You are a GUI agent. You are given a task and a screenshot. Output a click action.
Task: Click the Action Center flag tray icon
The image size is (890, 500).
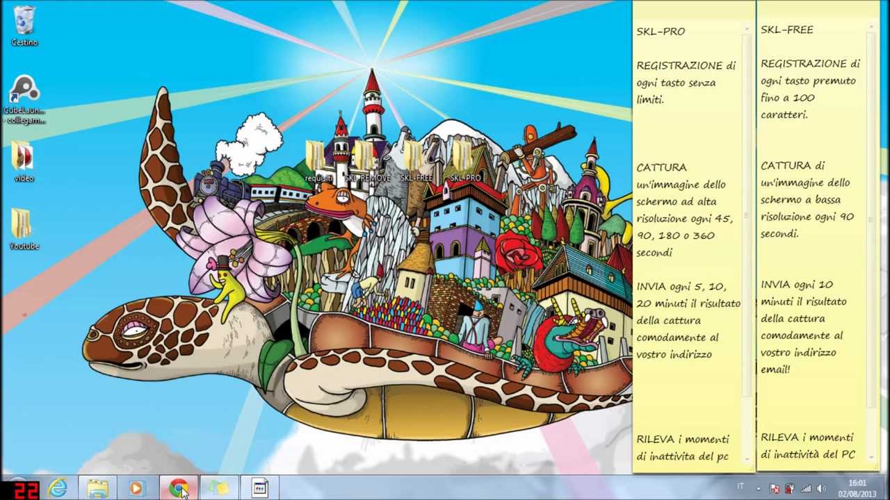(x=775, y=488)
